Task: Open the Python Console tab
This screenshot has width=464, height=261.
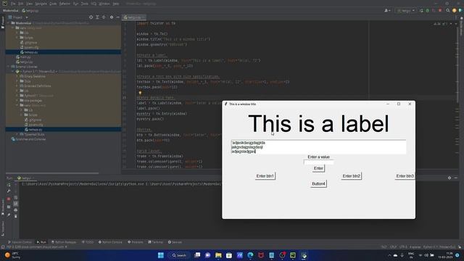Action: (x=110, y=242)
